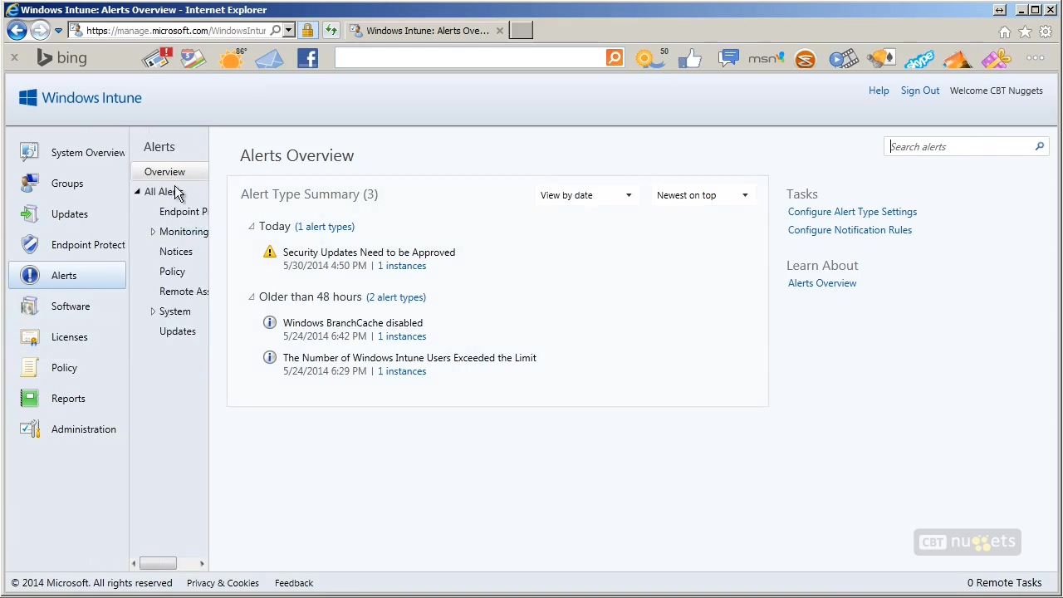Image resolution: width=1063 pixels, height=598 pixels.
Task: Open the Bing toolbar Facebook icon
Action: tap(307, 58)
